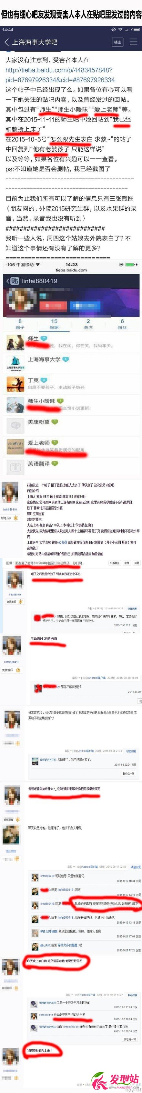The height and width of the screenshot is (1093, 142).
Task: Open the hamburger menu in the top bar
Action: pos(134,42)
